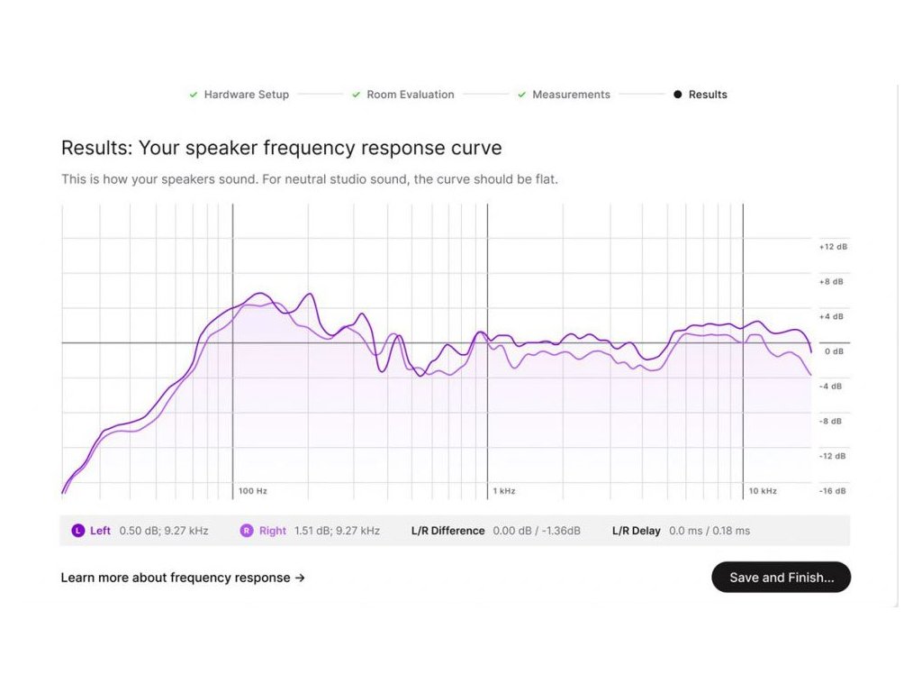Click the 100 Hz axis label
922x692 pixels.
pos(253,491)
